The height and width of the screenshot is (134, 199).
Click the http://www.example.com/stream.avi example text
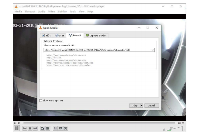[66, 55]
